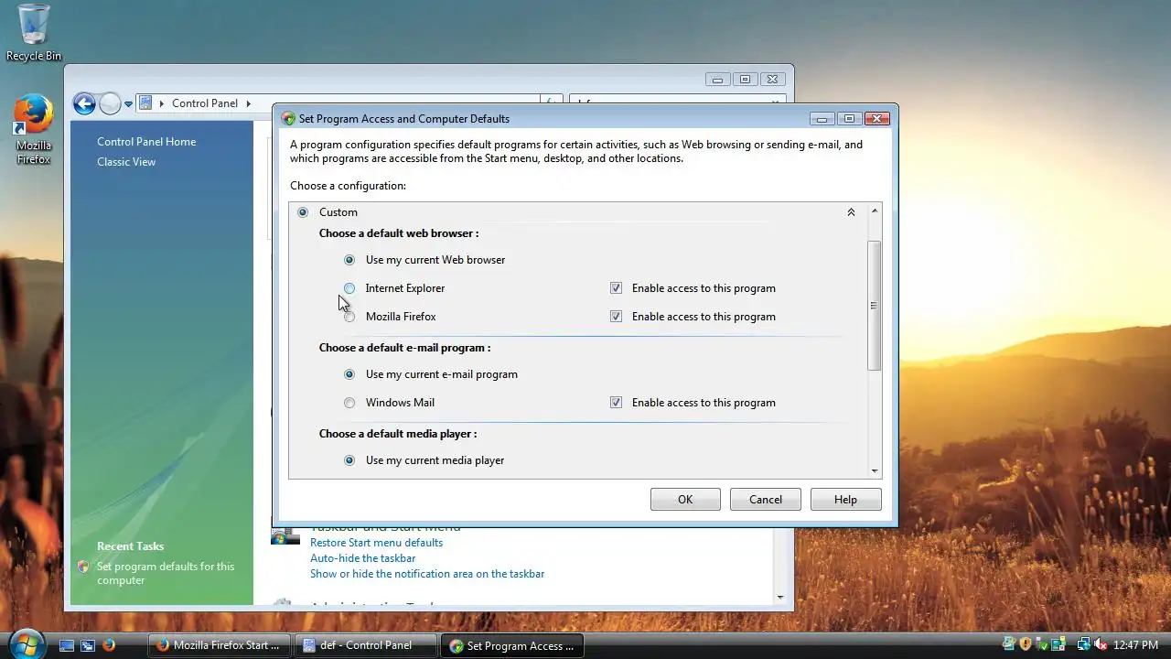The height and width of the screenshot is (659, 1171).
Task: Click the dialog's title bar program icon
Action: click(288, 119)
